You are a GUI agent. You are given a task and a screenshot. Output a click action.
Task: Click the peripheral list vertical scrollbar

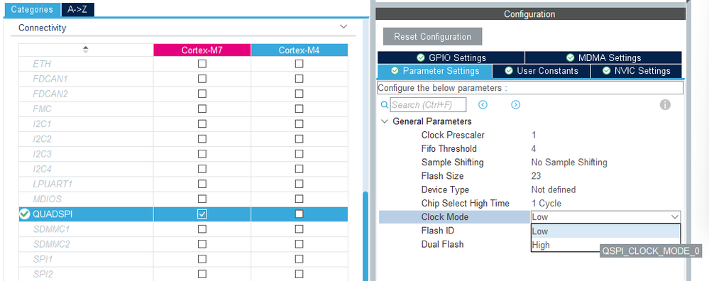366,235
